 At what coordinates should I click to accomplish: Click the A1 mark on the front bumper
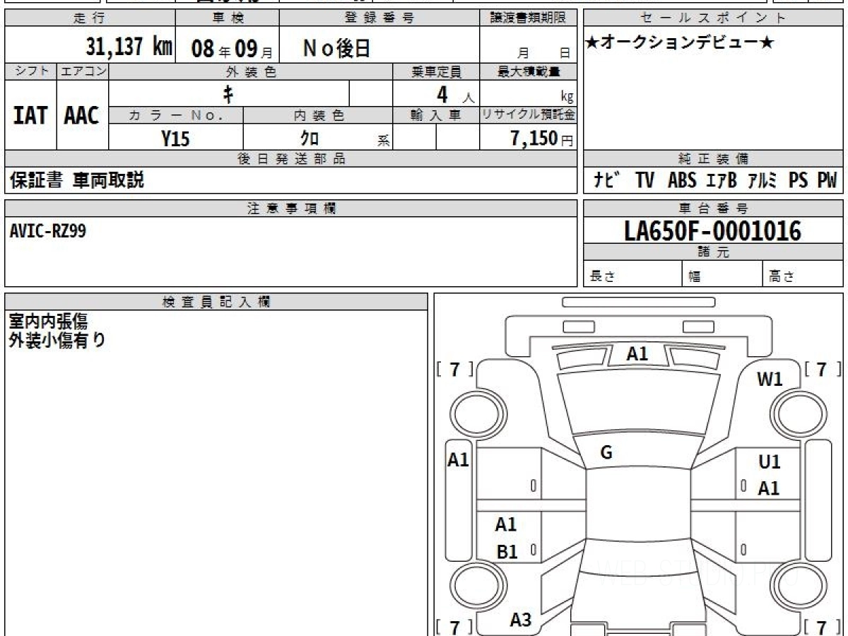coord(637,354)
